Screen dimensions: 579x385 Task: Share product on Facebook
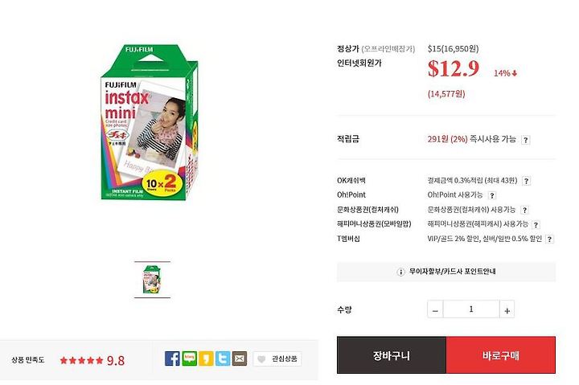[x=172, y=358]
